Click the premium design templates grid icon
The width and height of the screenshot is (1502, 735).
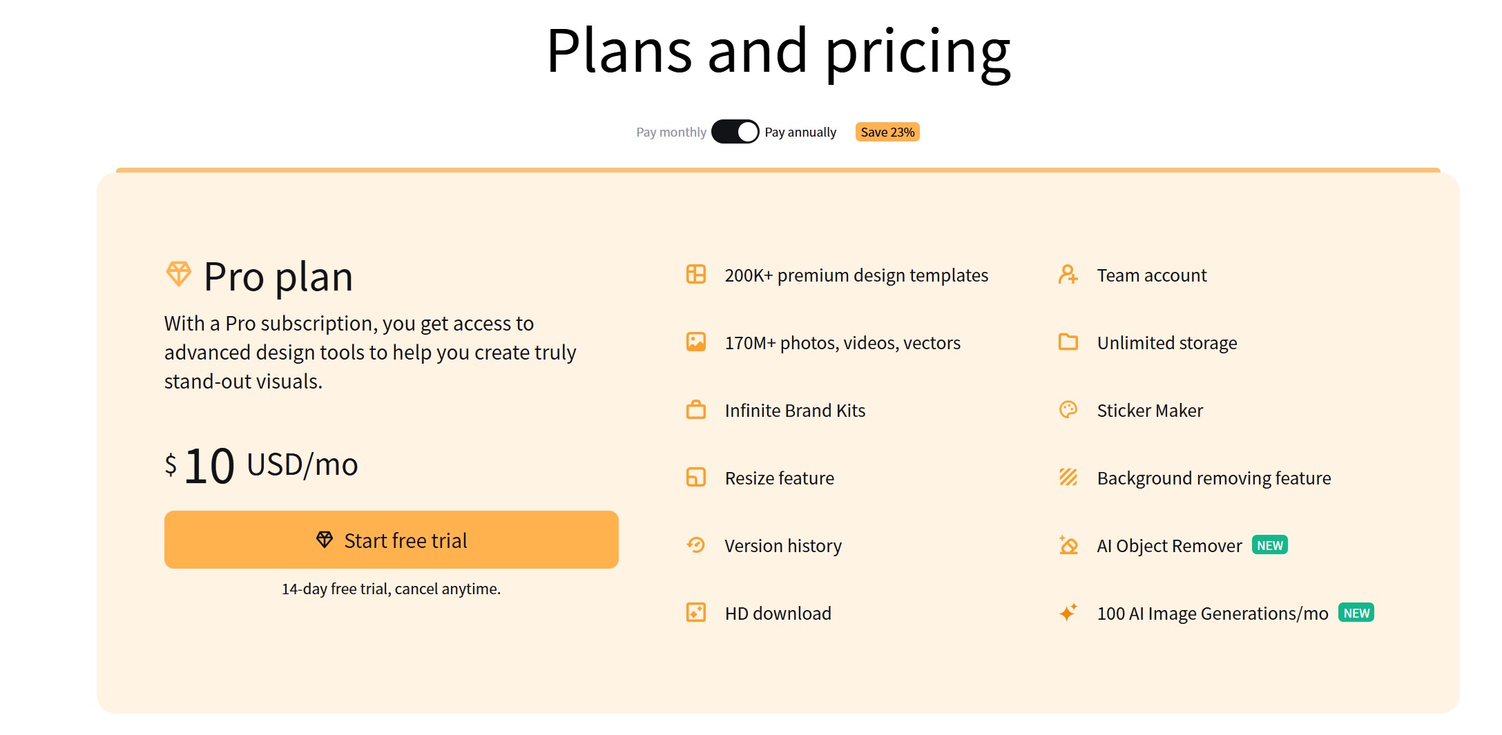click(696, 274)
